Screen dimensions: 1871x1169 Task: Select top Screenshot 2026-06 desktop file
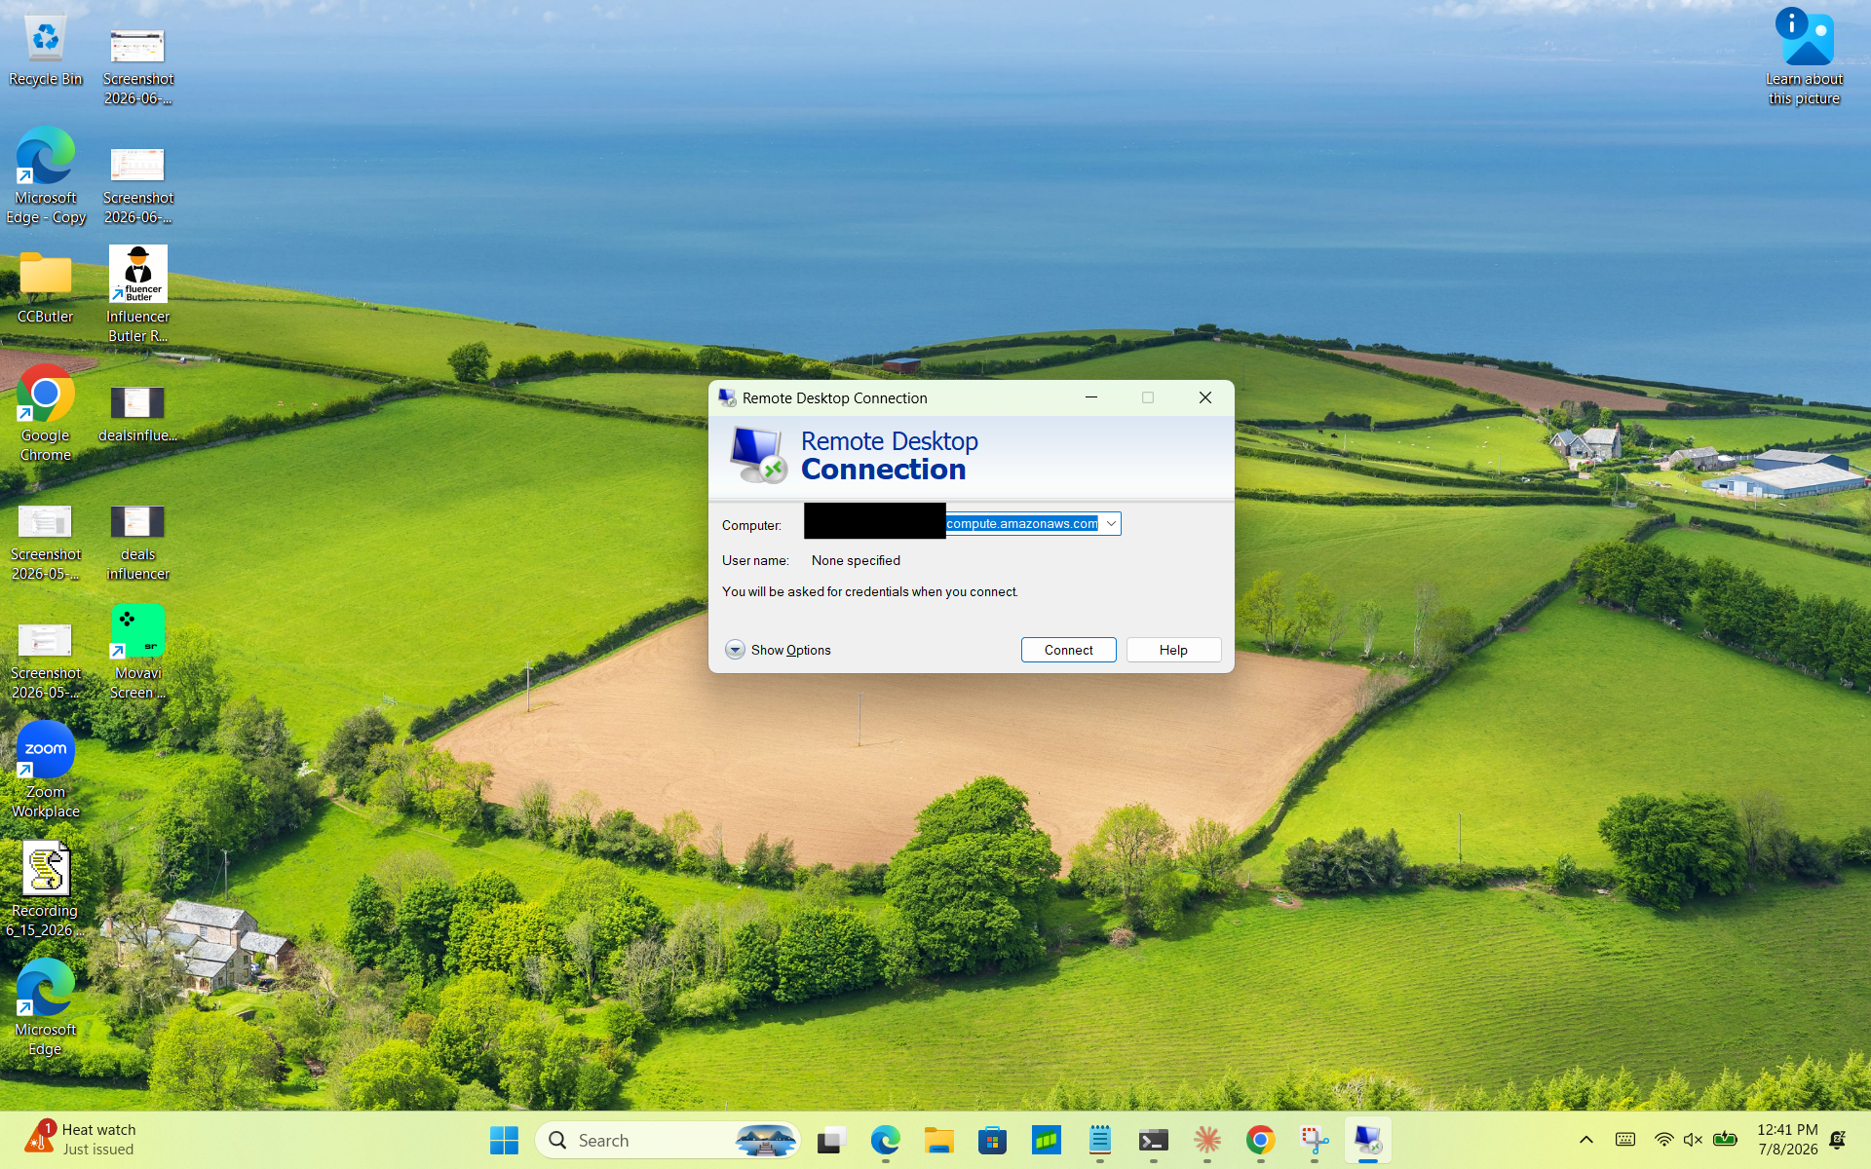point(137,67)
